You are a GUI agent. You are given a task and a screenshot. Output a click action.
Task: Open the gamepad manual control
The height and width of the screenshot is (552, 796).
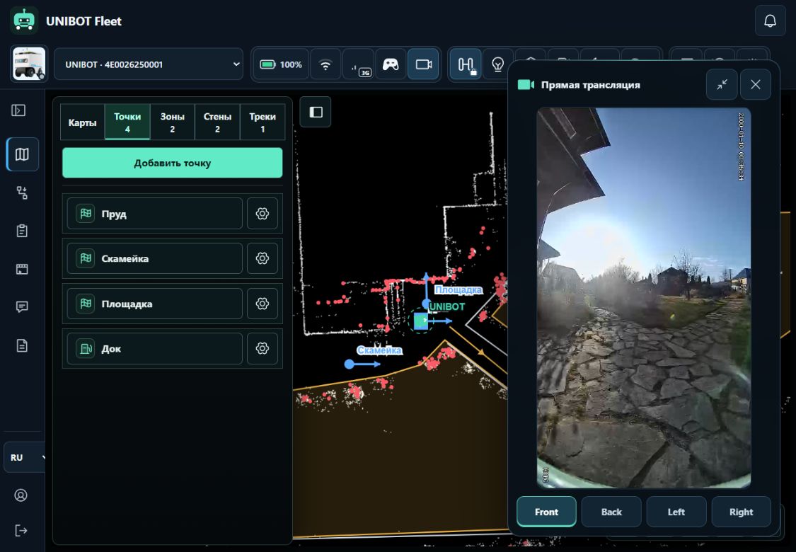coord(391,64)
